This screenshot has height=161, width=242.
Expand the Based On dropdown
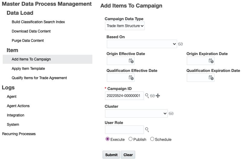(142, 44)
